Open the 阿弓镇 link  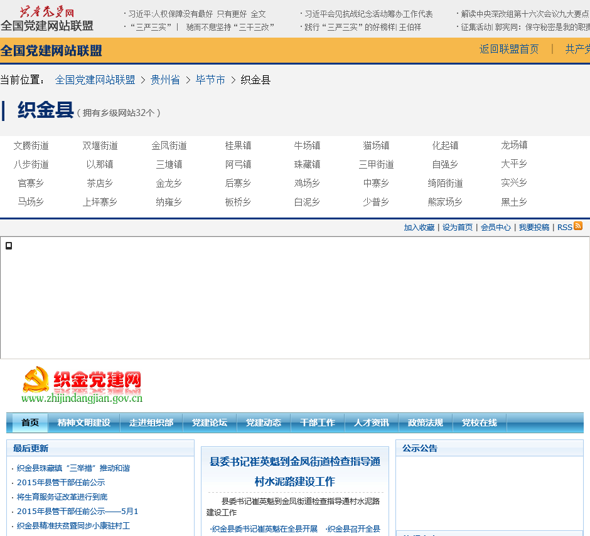(238, 164)
